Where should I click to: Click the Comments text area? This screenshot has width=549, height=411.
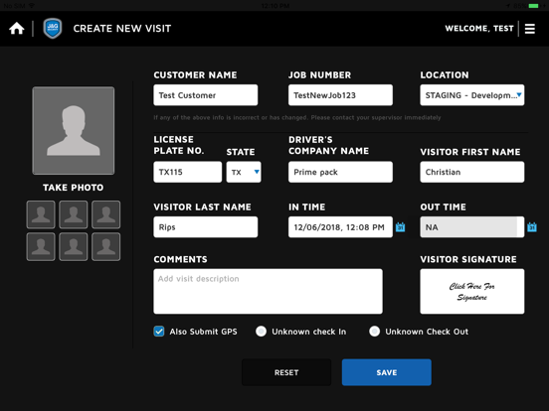pos(268,292)
